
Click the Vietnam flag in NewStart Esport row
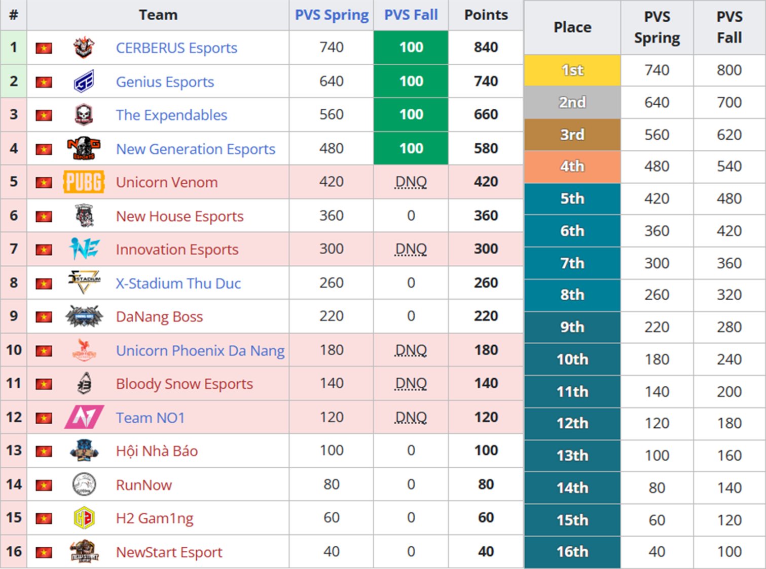pos(44,552)
